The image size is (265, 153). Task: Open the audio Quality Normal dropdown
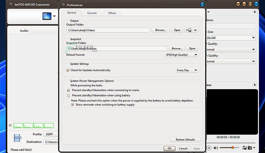point(231,61)
